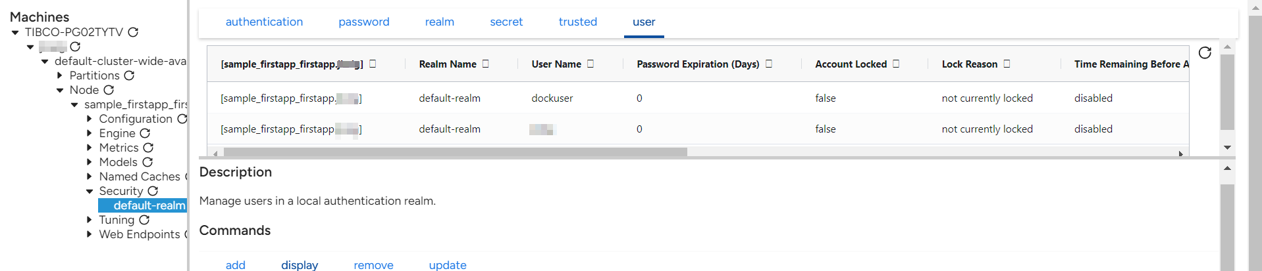Expand the Configuration tree node
1262x271 pixels.
(90, 119)
